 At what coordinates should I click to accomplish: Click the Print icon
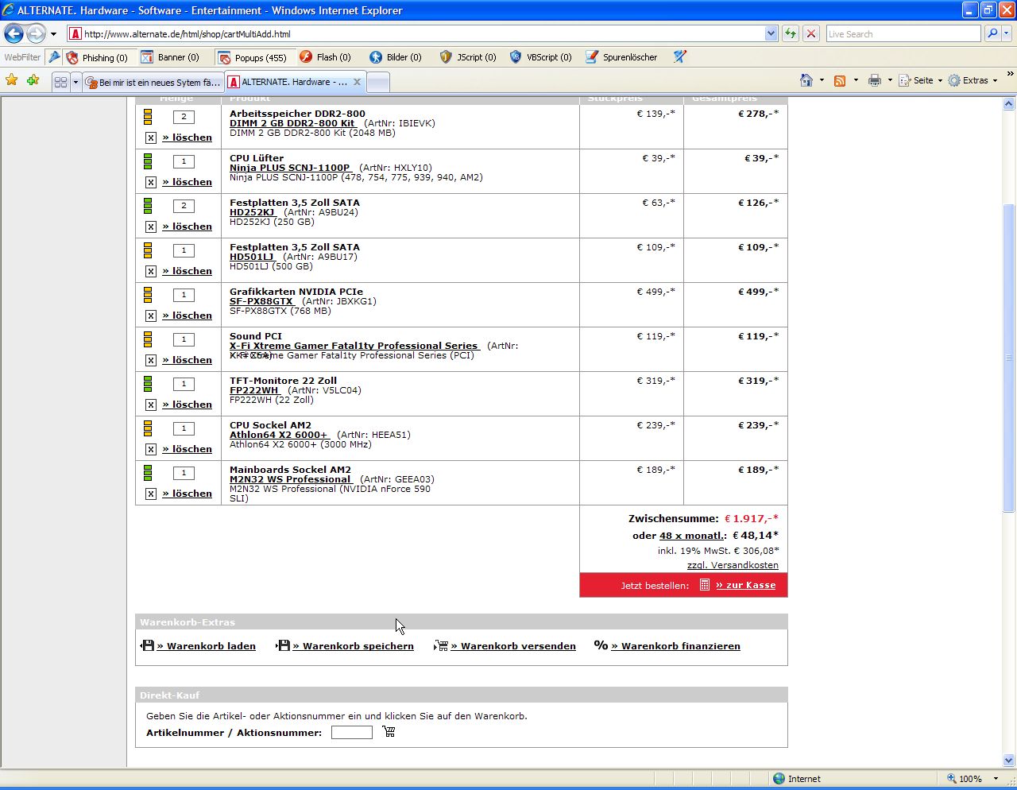click(x=875, y=80)
